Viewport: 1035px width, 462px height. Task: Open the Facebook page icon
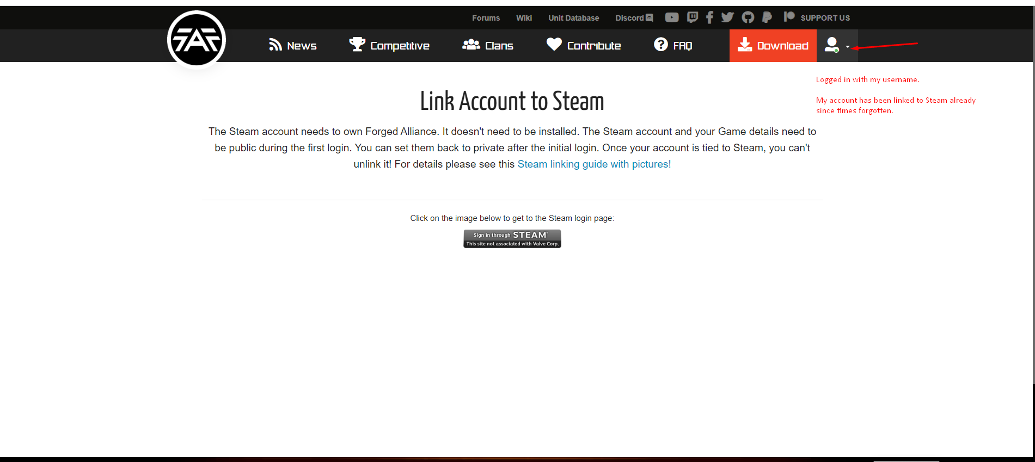coord(709,17)
